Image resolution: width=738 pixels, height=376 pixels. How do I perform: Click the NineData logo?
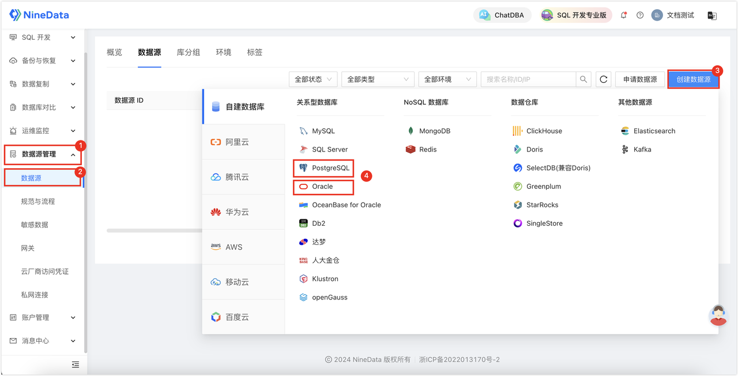pos(38,14)
